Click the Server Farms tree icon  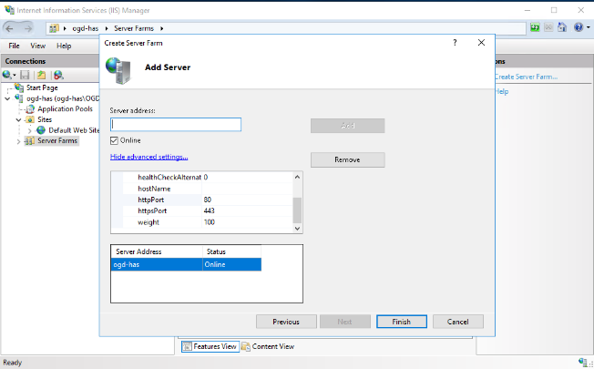tap(29, 141)
